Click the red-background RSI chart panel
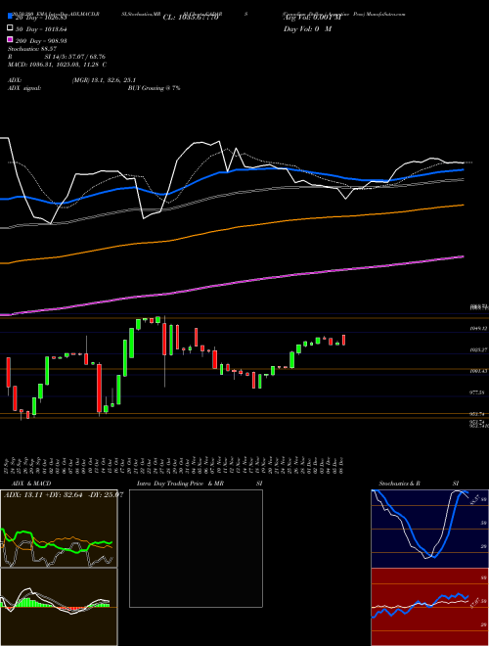 pyautogui.click(x=429, y=607)
